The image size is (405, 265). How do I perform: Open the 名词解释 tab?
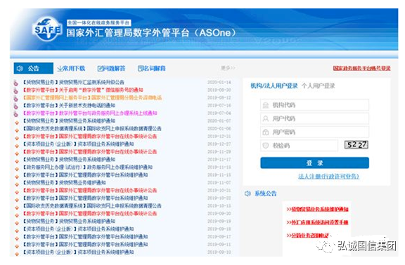152,69
